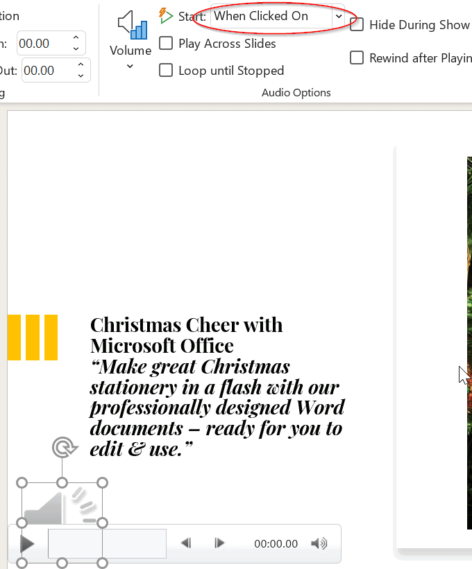Enable Rewind after Playing checkbox
The image size is (472, 569).
pyautogui.click(x=357, y=58)
